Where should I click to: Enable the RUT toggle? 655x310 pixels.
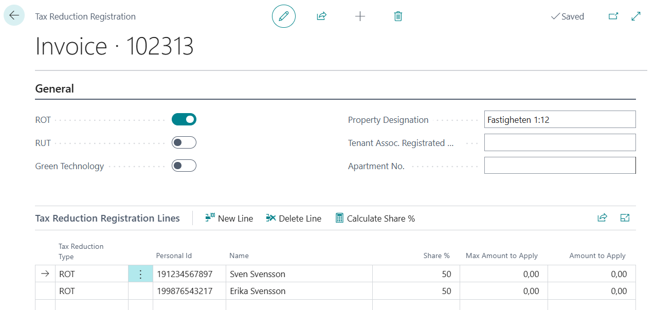184,143
